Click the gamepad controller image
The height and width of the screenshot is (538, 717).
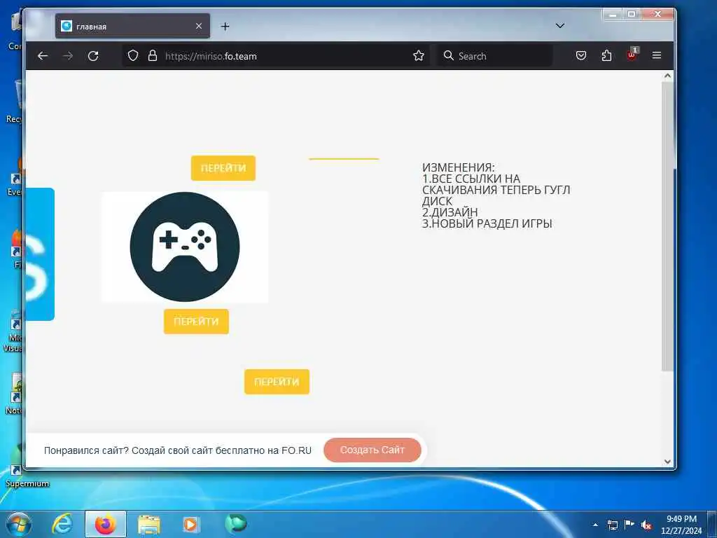click(x=185, y=247)
